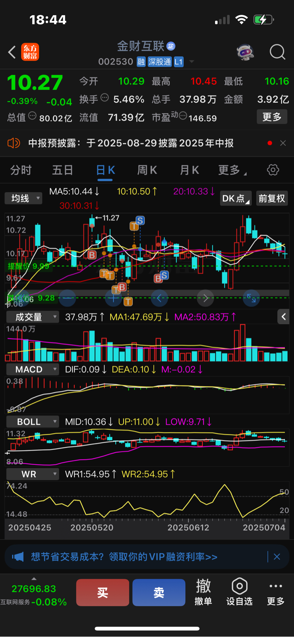Expand chart to fullscreen icon

[x=251, y=298]
